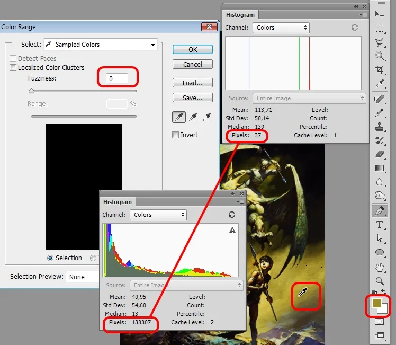Click the black Color Range preview
The height and width of the screenshot is (345, 396).
84,187
